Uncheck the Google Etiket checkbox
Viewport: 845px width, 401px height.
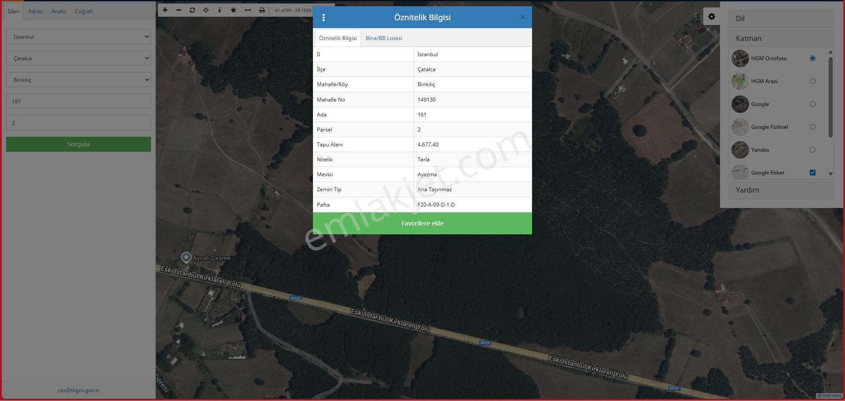click(812, 173)
